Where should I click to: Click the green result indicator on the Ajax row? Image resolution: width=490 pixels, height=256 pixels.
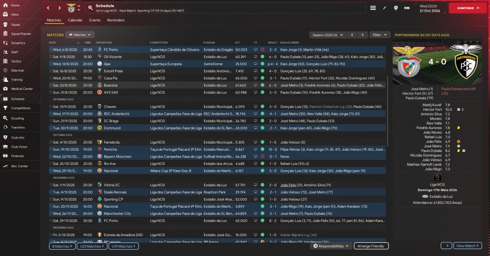tap(262, 64)
